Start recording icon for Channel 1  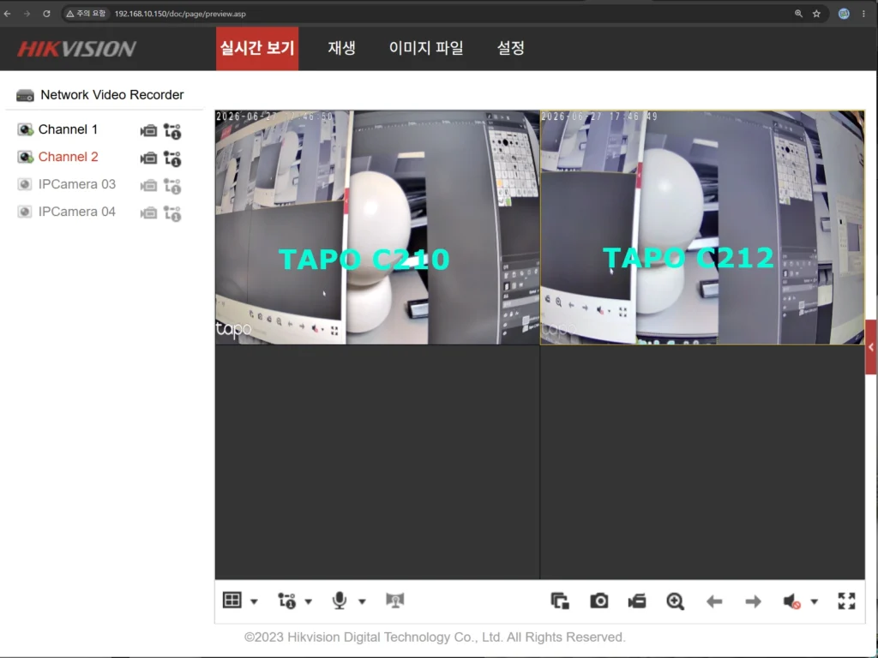click(x=148, y=131)
